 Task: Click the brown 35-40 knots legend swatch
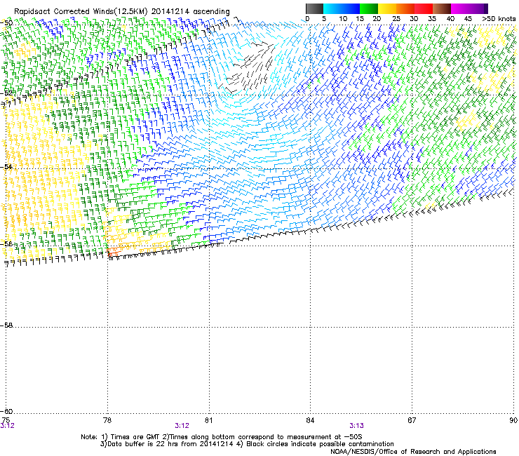click(442, 8)
